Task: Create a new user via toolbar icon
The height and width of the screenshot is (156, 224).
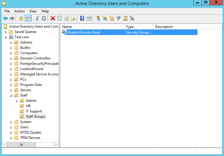Action: (x=98, y=18)
